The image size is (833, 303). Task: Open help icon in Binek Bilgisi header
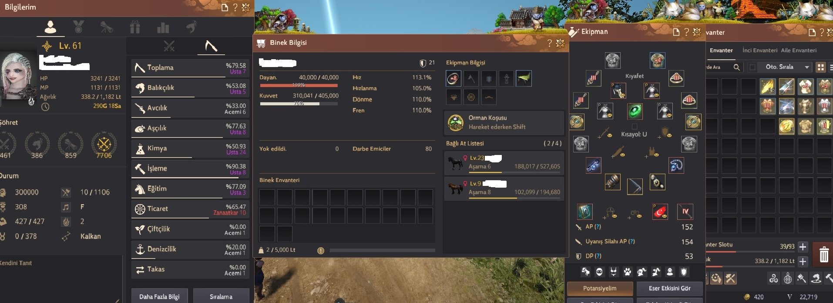[x=549, y=43]
